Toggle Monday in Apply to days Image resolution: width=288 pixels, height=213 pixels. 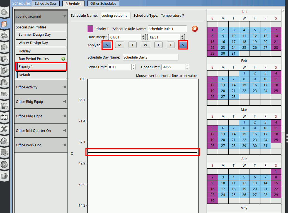coord(120,45)
